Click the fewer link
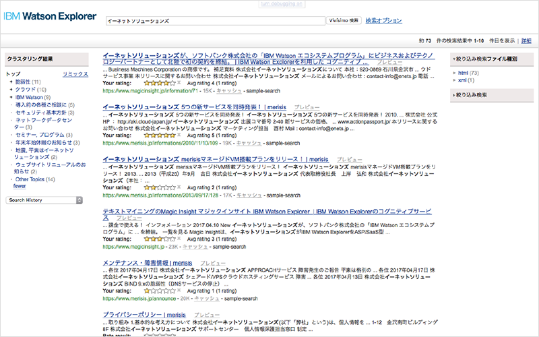This screenshot has width=539, height=337. pyautogui.click(x=20, y=186)
